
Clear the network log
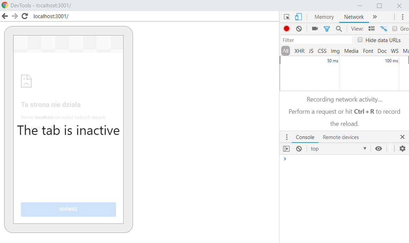(x=299, y=29)
